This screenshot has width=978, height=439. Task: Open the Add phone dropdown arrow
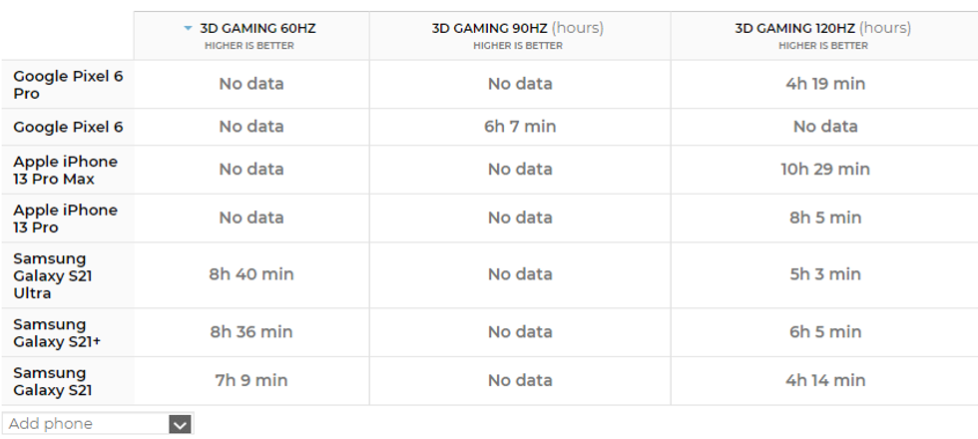click(180, 424)
